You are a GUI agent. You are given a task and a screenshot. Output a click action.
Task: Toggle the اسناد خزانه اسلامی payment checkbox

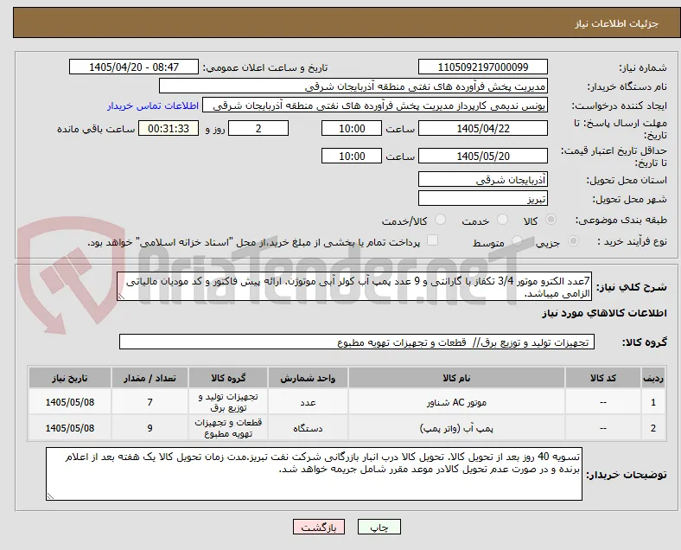(432, 240)
